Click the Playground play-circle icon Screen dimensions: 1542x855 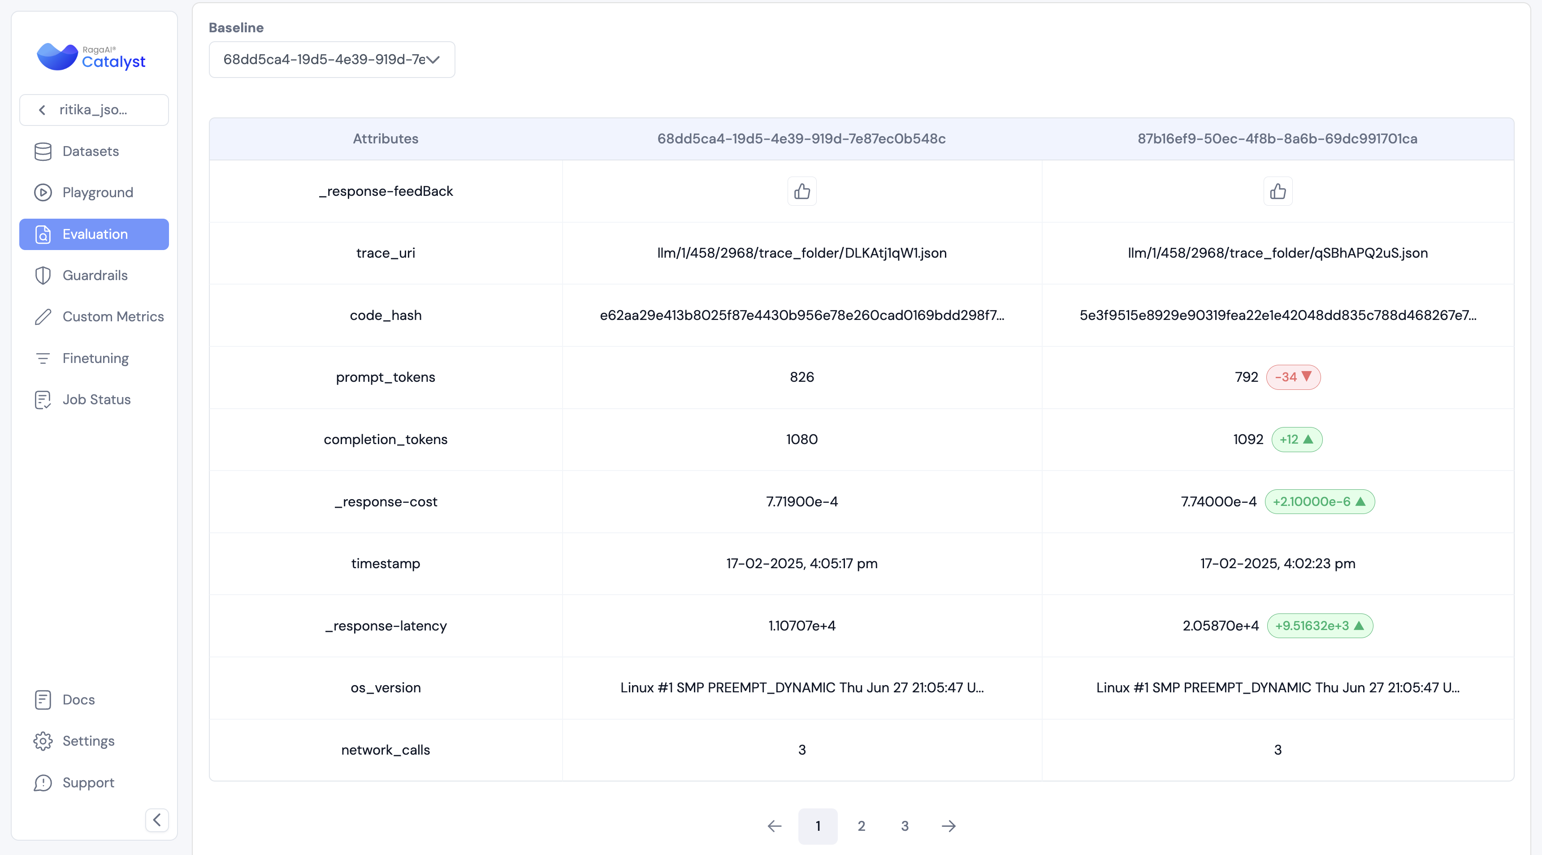[x=43, y=193]
